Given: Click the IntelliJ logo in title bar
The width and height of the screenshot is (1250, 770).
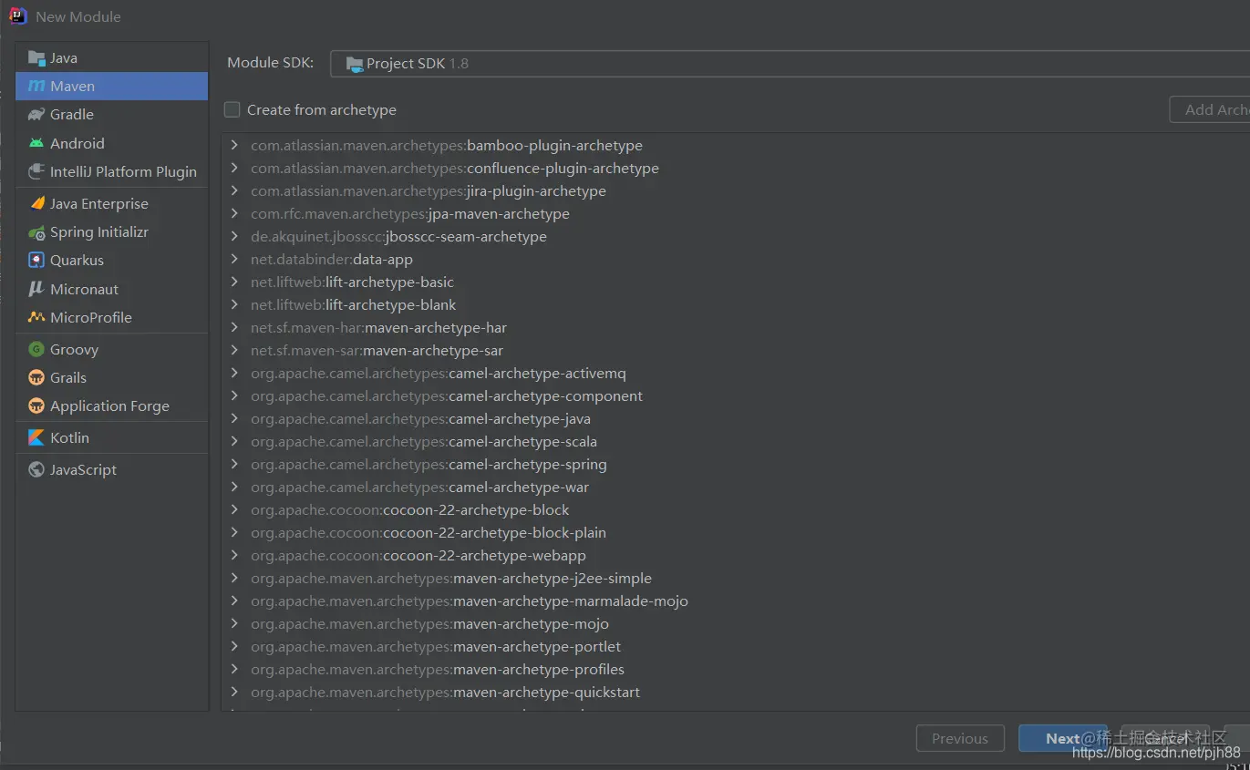Looking at the screenshot, I should click(x=18, y=15).
